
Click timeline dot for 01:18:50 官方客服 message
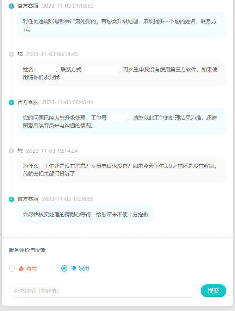tap(12, 6)
